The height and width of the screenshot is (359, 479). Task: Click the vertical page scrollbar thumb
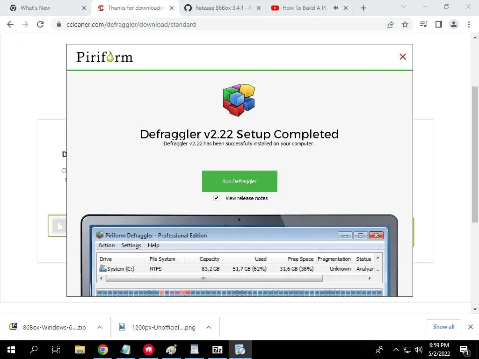(x=475, y=154)
